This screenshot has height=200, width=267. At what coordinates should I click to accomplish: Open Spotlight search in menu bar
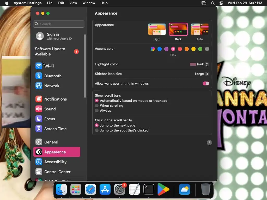pos(213,3)
